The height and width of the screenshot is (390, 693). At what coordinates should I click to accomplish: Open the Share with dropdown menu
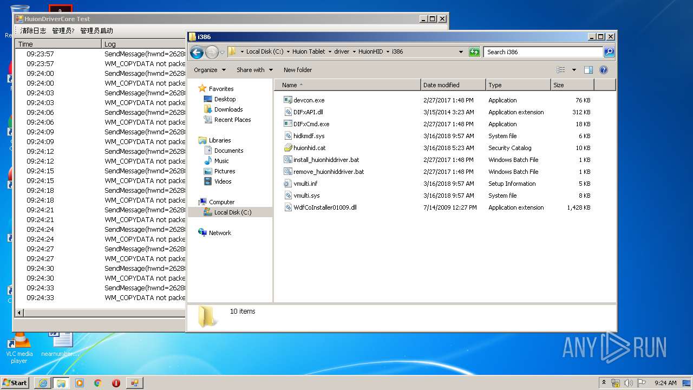click(x=254, y=70)
